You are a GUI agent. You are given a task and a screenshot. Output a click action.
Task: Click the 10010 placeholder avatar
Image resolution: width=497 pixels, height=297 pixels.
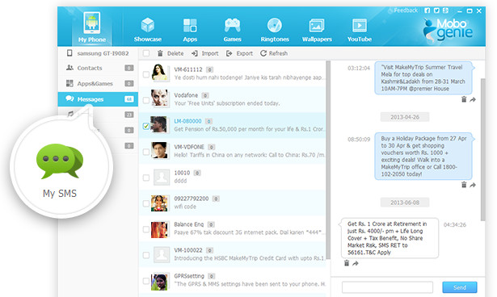point(162,177)
